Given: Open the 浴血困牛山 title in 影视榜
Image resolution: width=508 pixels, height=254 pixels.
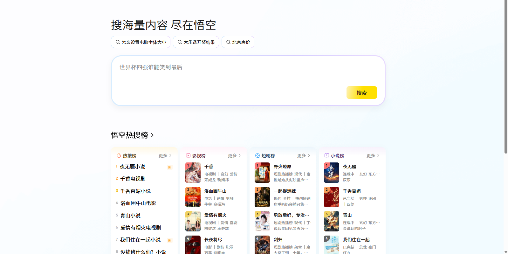Looking at the screenshot, I should click(x=215, y=191).
